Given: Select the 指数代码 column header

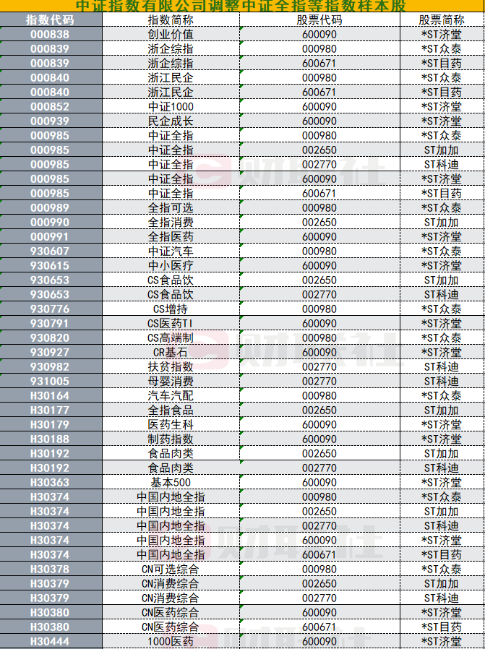Looking at the screenshot, I should click(x=51, y=20).
